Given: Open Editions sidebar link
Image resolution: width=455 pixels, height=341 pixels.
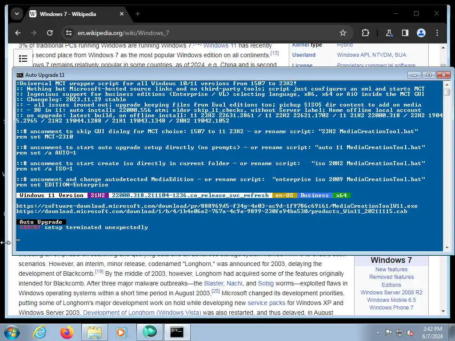Looking at the screenshot, I should 391,285.
